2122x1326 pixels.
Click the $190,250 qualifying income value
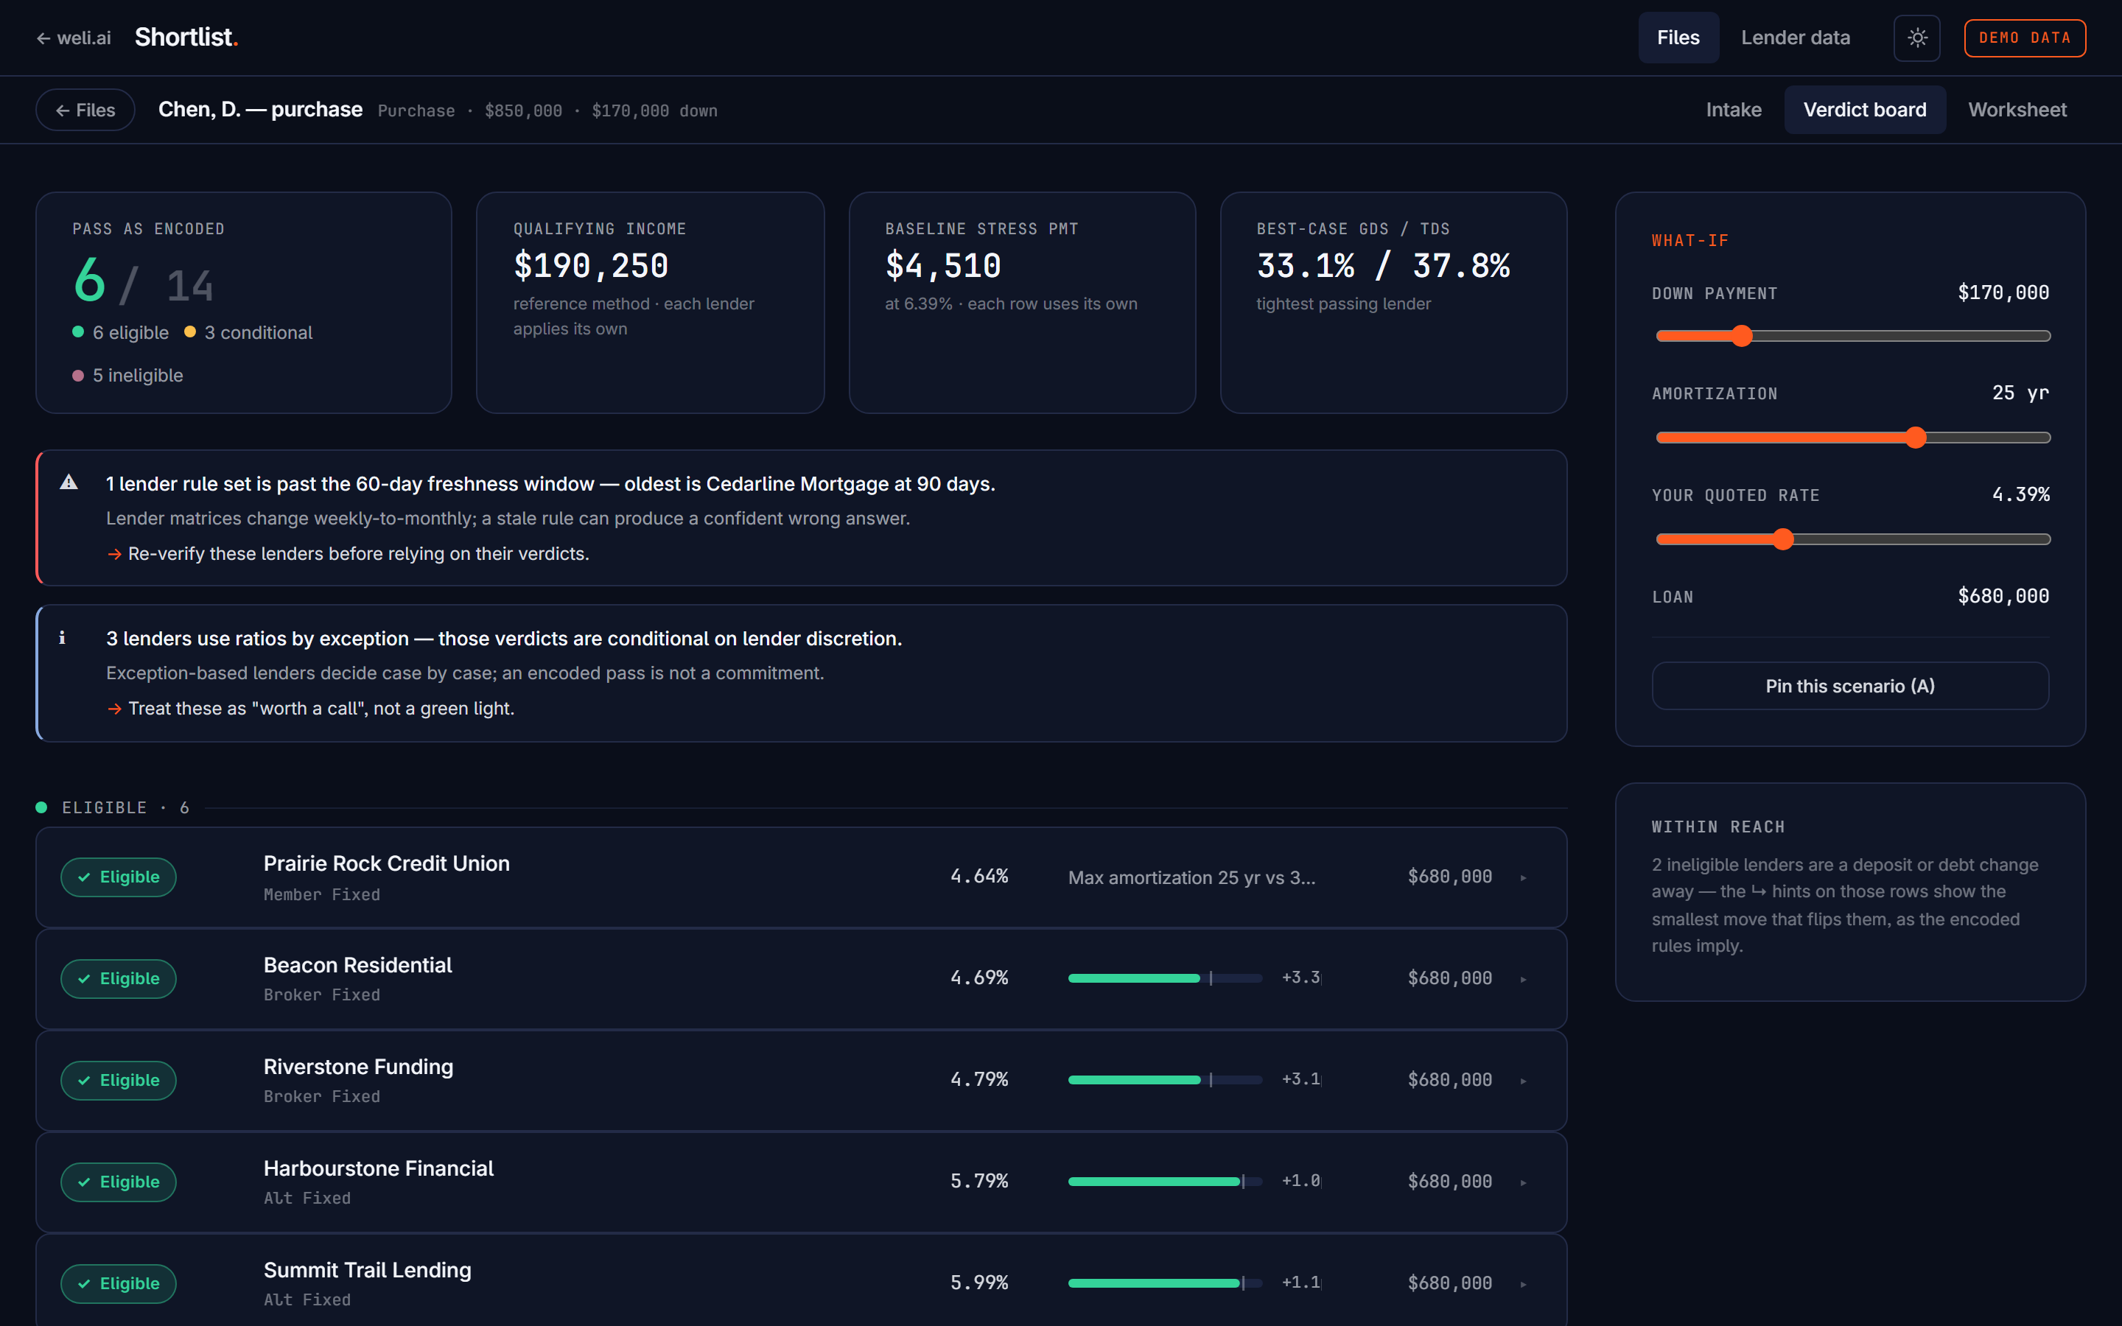click(591, 266)
